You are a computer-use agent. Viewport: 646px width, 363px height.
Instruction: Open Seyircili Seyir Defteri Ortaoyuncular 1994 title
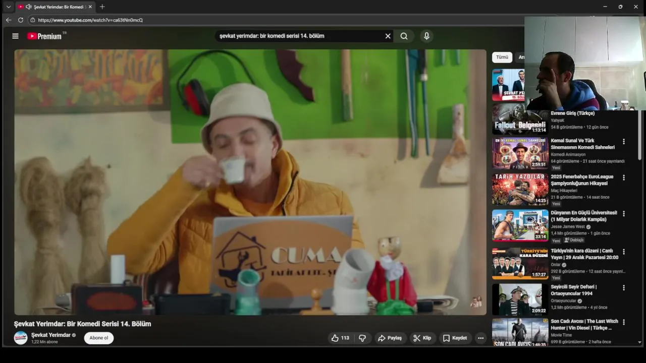574,290
